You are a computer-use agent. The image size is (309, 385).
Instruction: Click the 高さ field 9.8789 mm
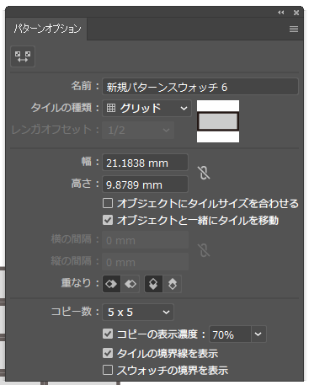click(145, 184)
